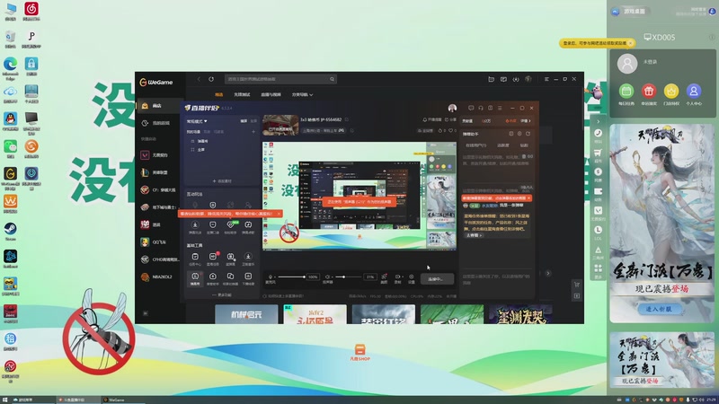Screen dimensions: 719x404
Task: Click 分享 share link above preview
Action: pos(450,119)
